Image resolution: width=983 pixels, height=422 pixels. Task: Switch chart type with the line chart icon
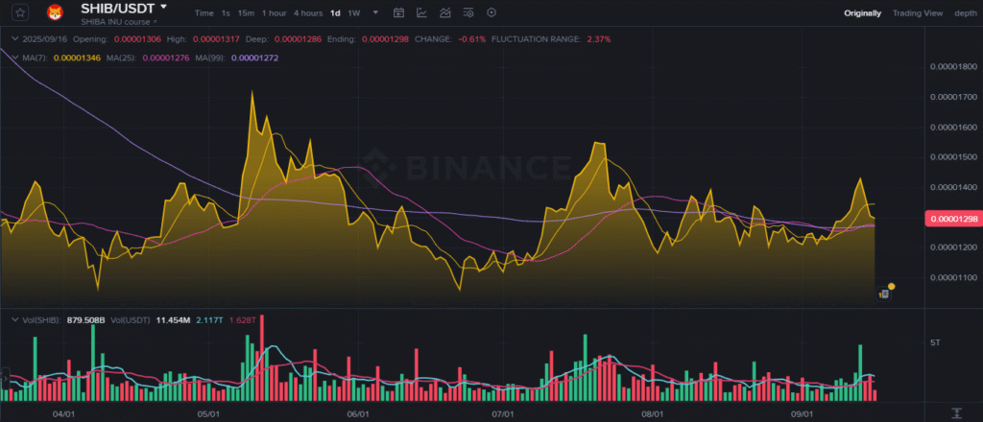pyautogui.click(x=422, y=12)
